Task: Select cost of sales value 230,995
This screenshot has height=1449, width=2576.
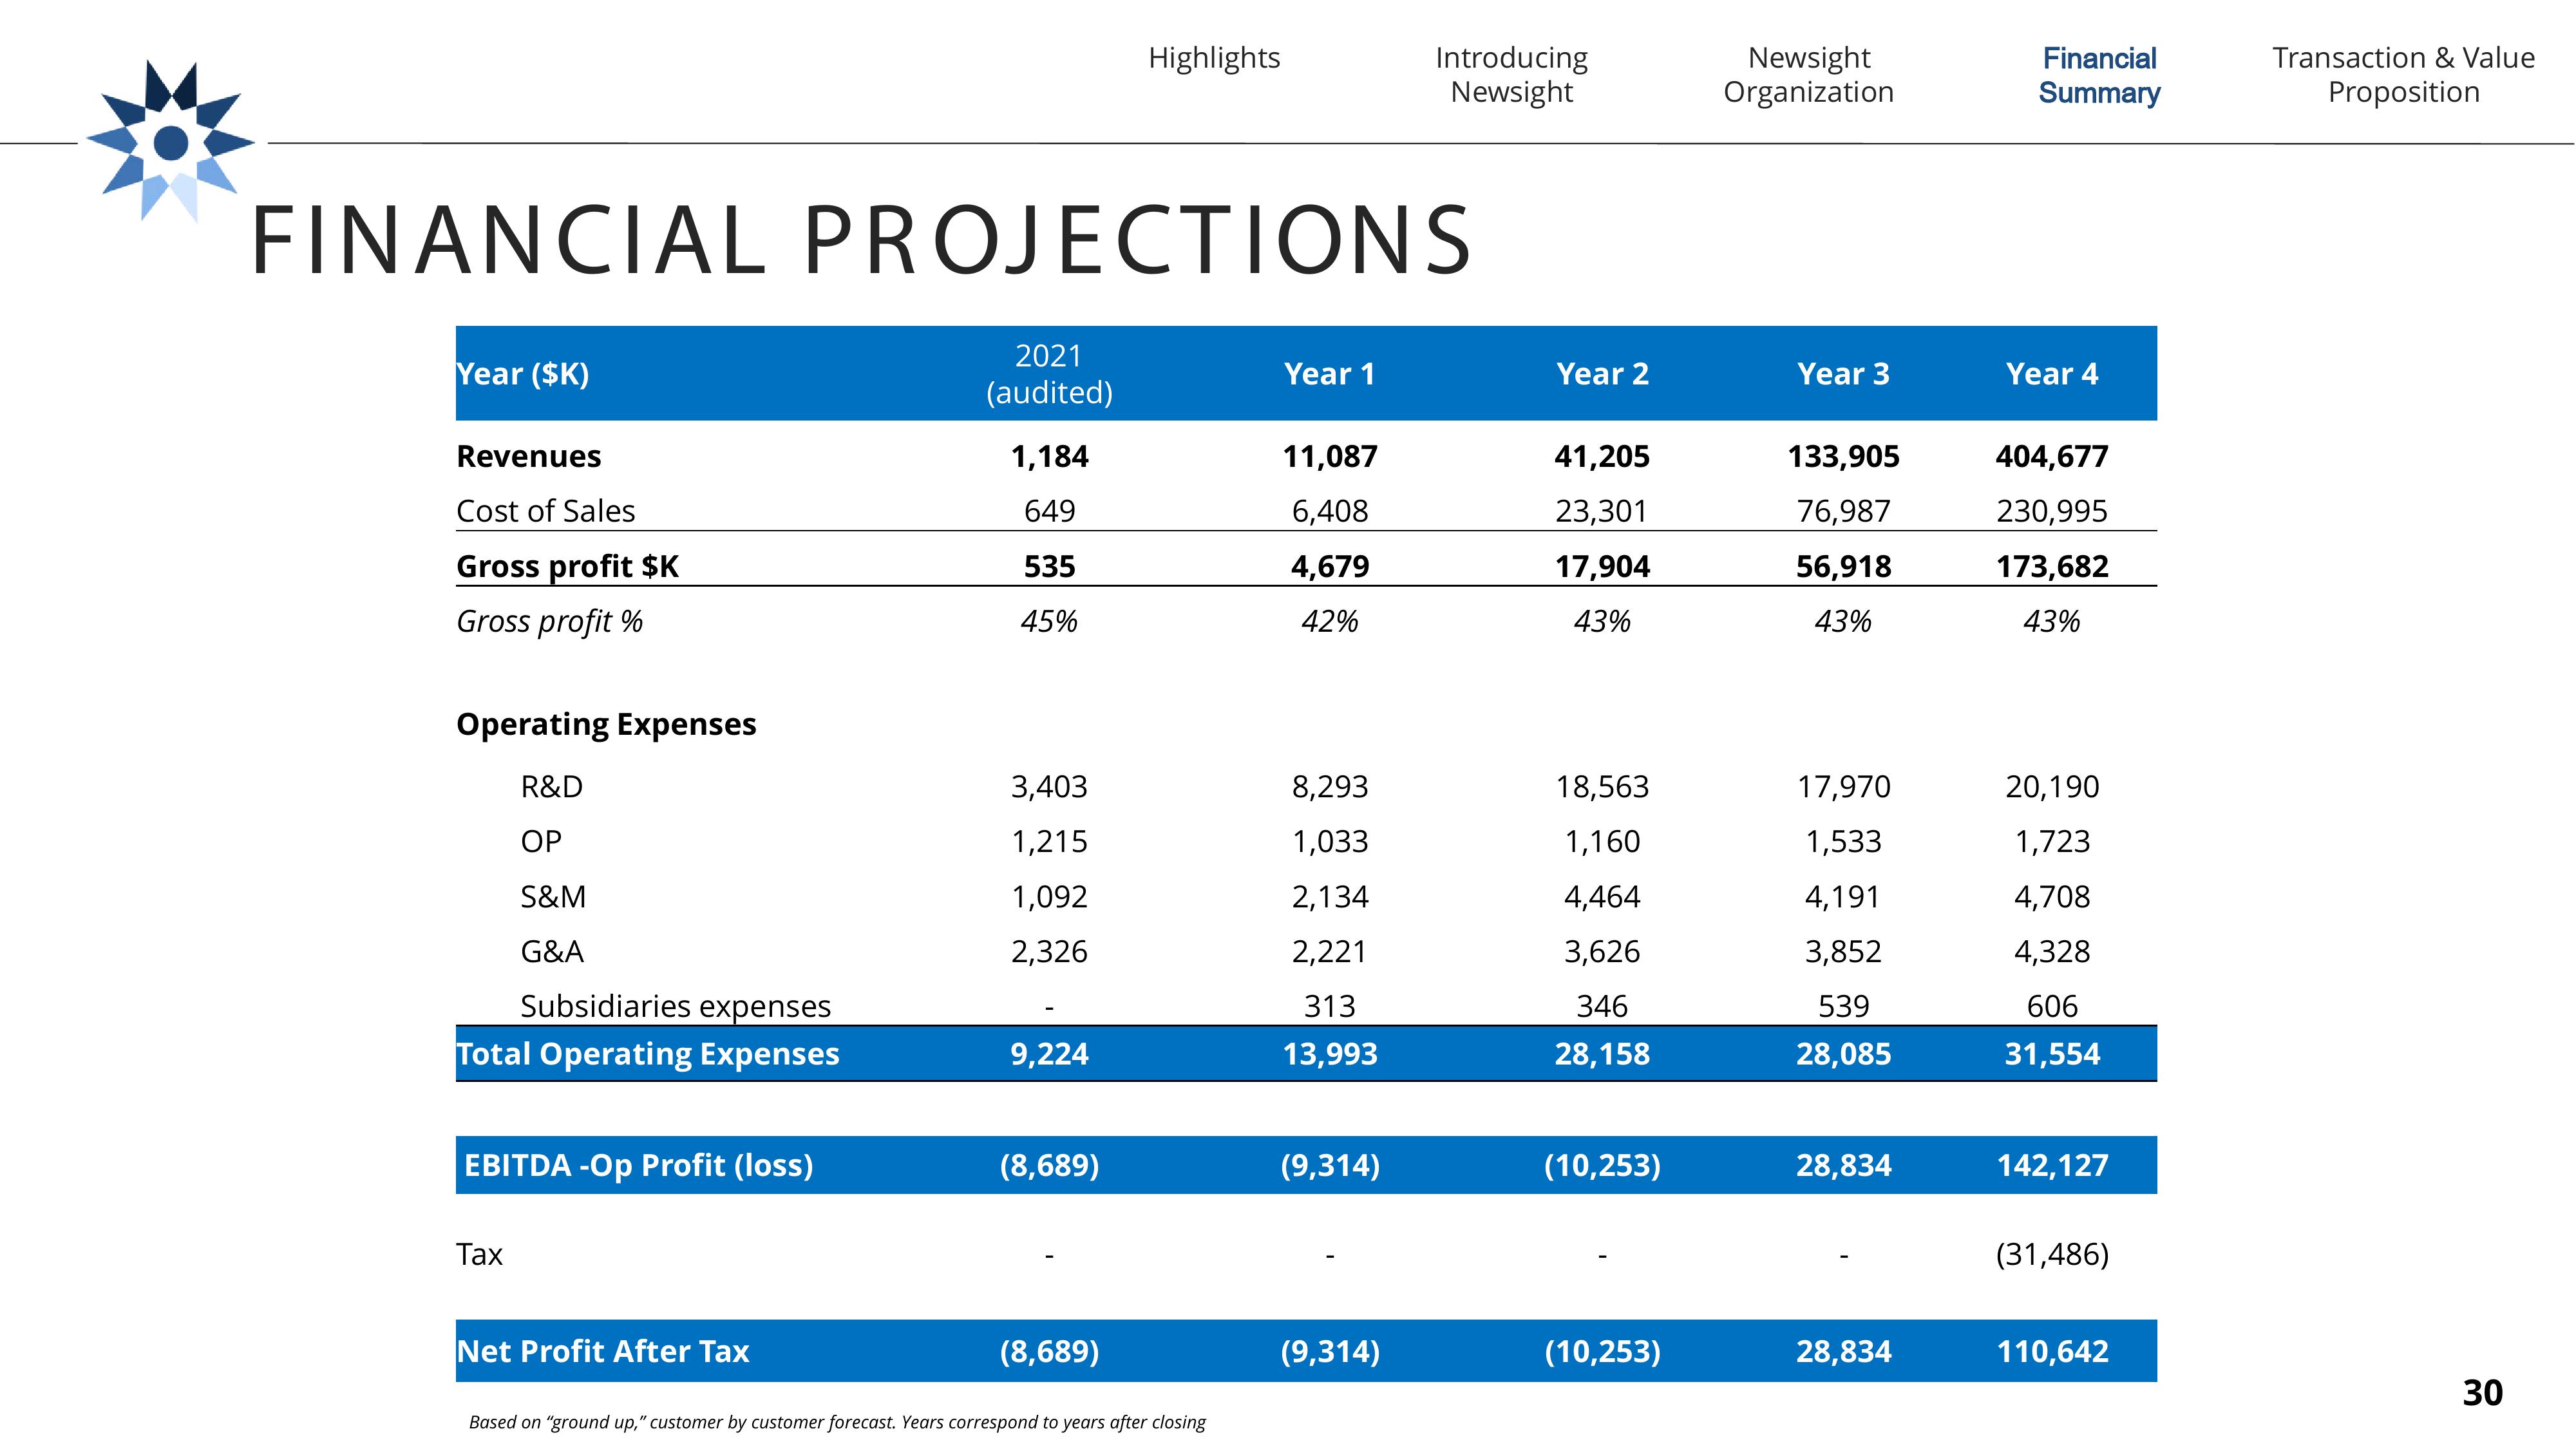Action: (2052, 511)
